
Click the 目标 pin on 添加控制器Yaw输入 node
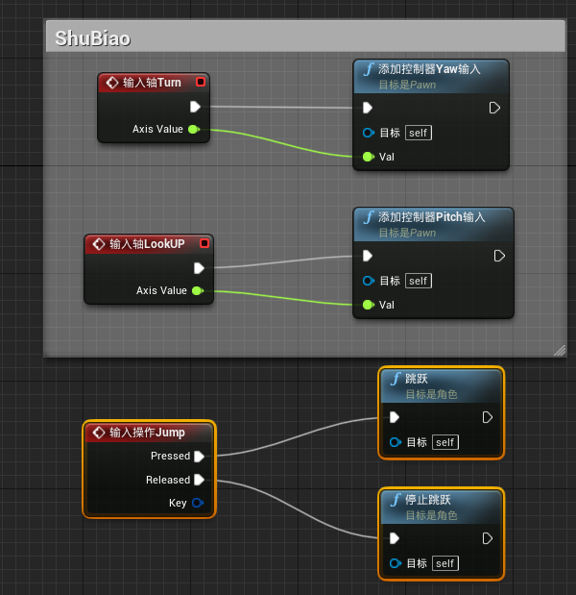(369, 133)
